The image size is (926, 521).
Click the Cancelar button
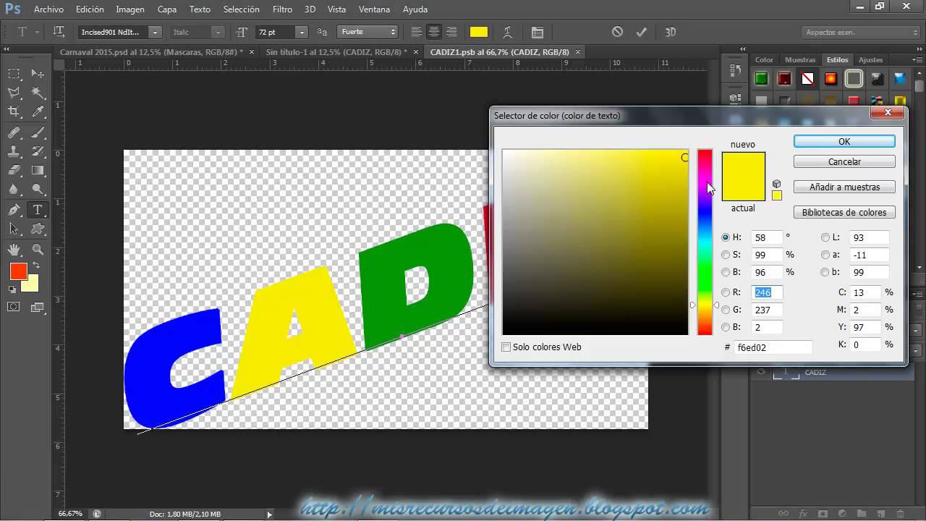(x=844, y=161)
